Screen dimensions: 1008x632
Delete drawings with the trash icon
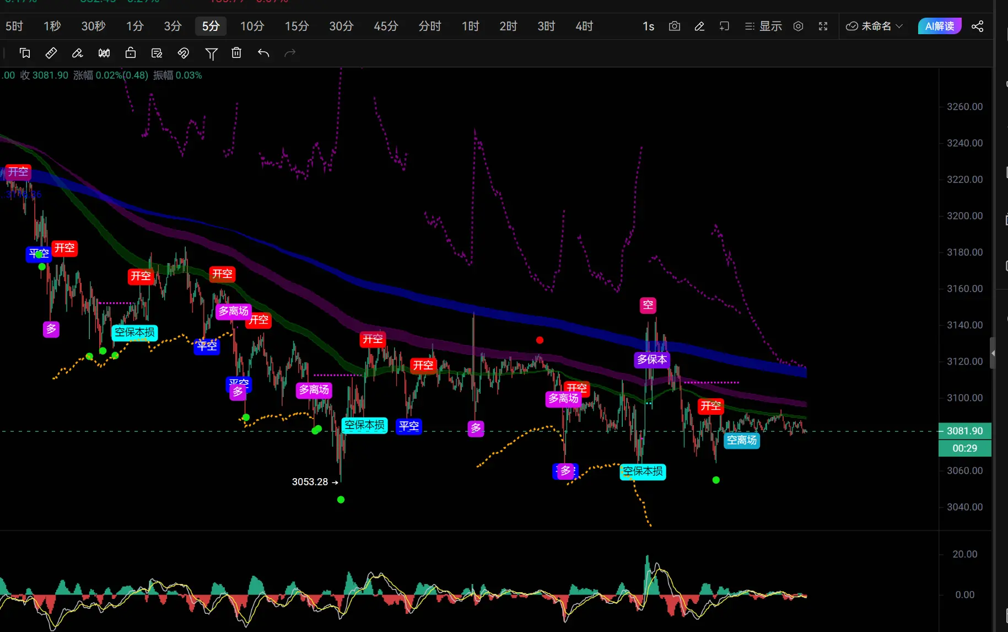[236, 53]
